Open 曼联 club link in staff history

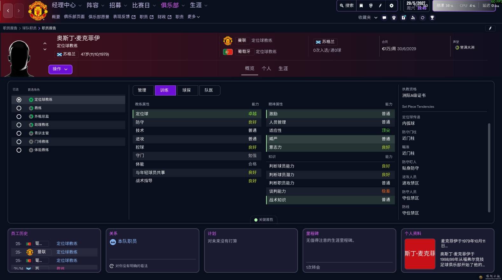click(42, 252)
